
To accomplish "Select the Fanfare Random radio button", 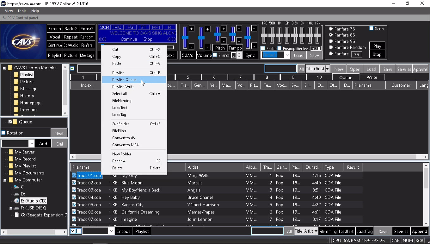I will click(331, 47).
